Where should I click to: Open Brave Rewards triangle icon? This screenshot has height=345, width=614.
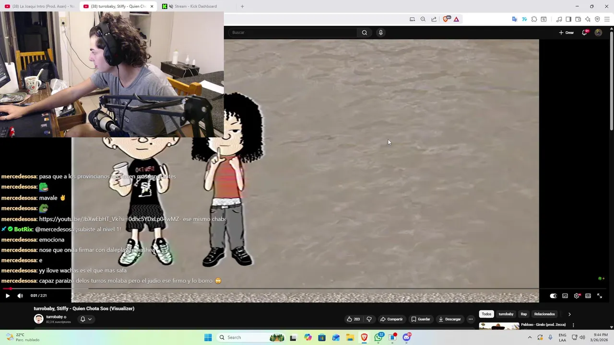point(456,19)
